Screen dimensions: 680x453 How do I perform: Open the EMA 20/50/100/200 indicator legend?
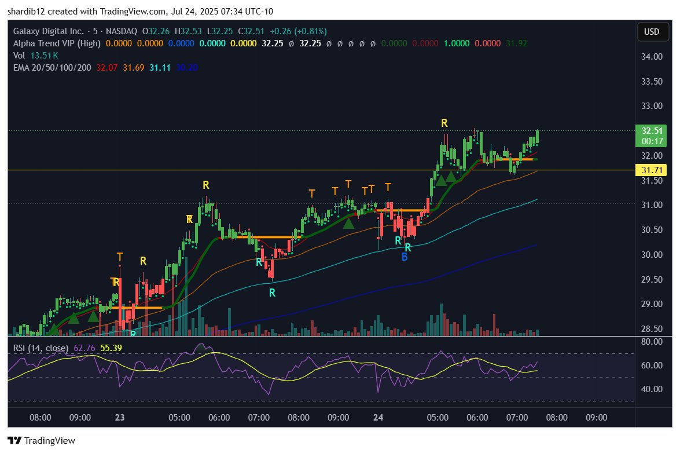click(x=52, y=68)
